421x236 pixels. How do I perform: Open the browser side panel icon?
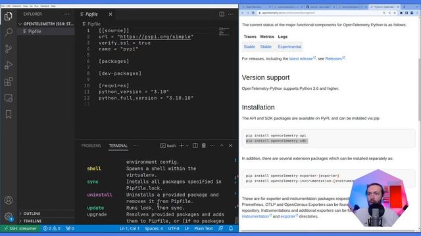point(407,13)
